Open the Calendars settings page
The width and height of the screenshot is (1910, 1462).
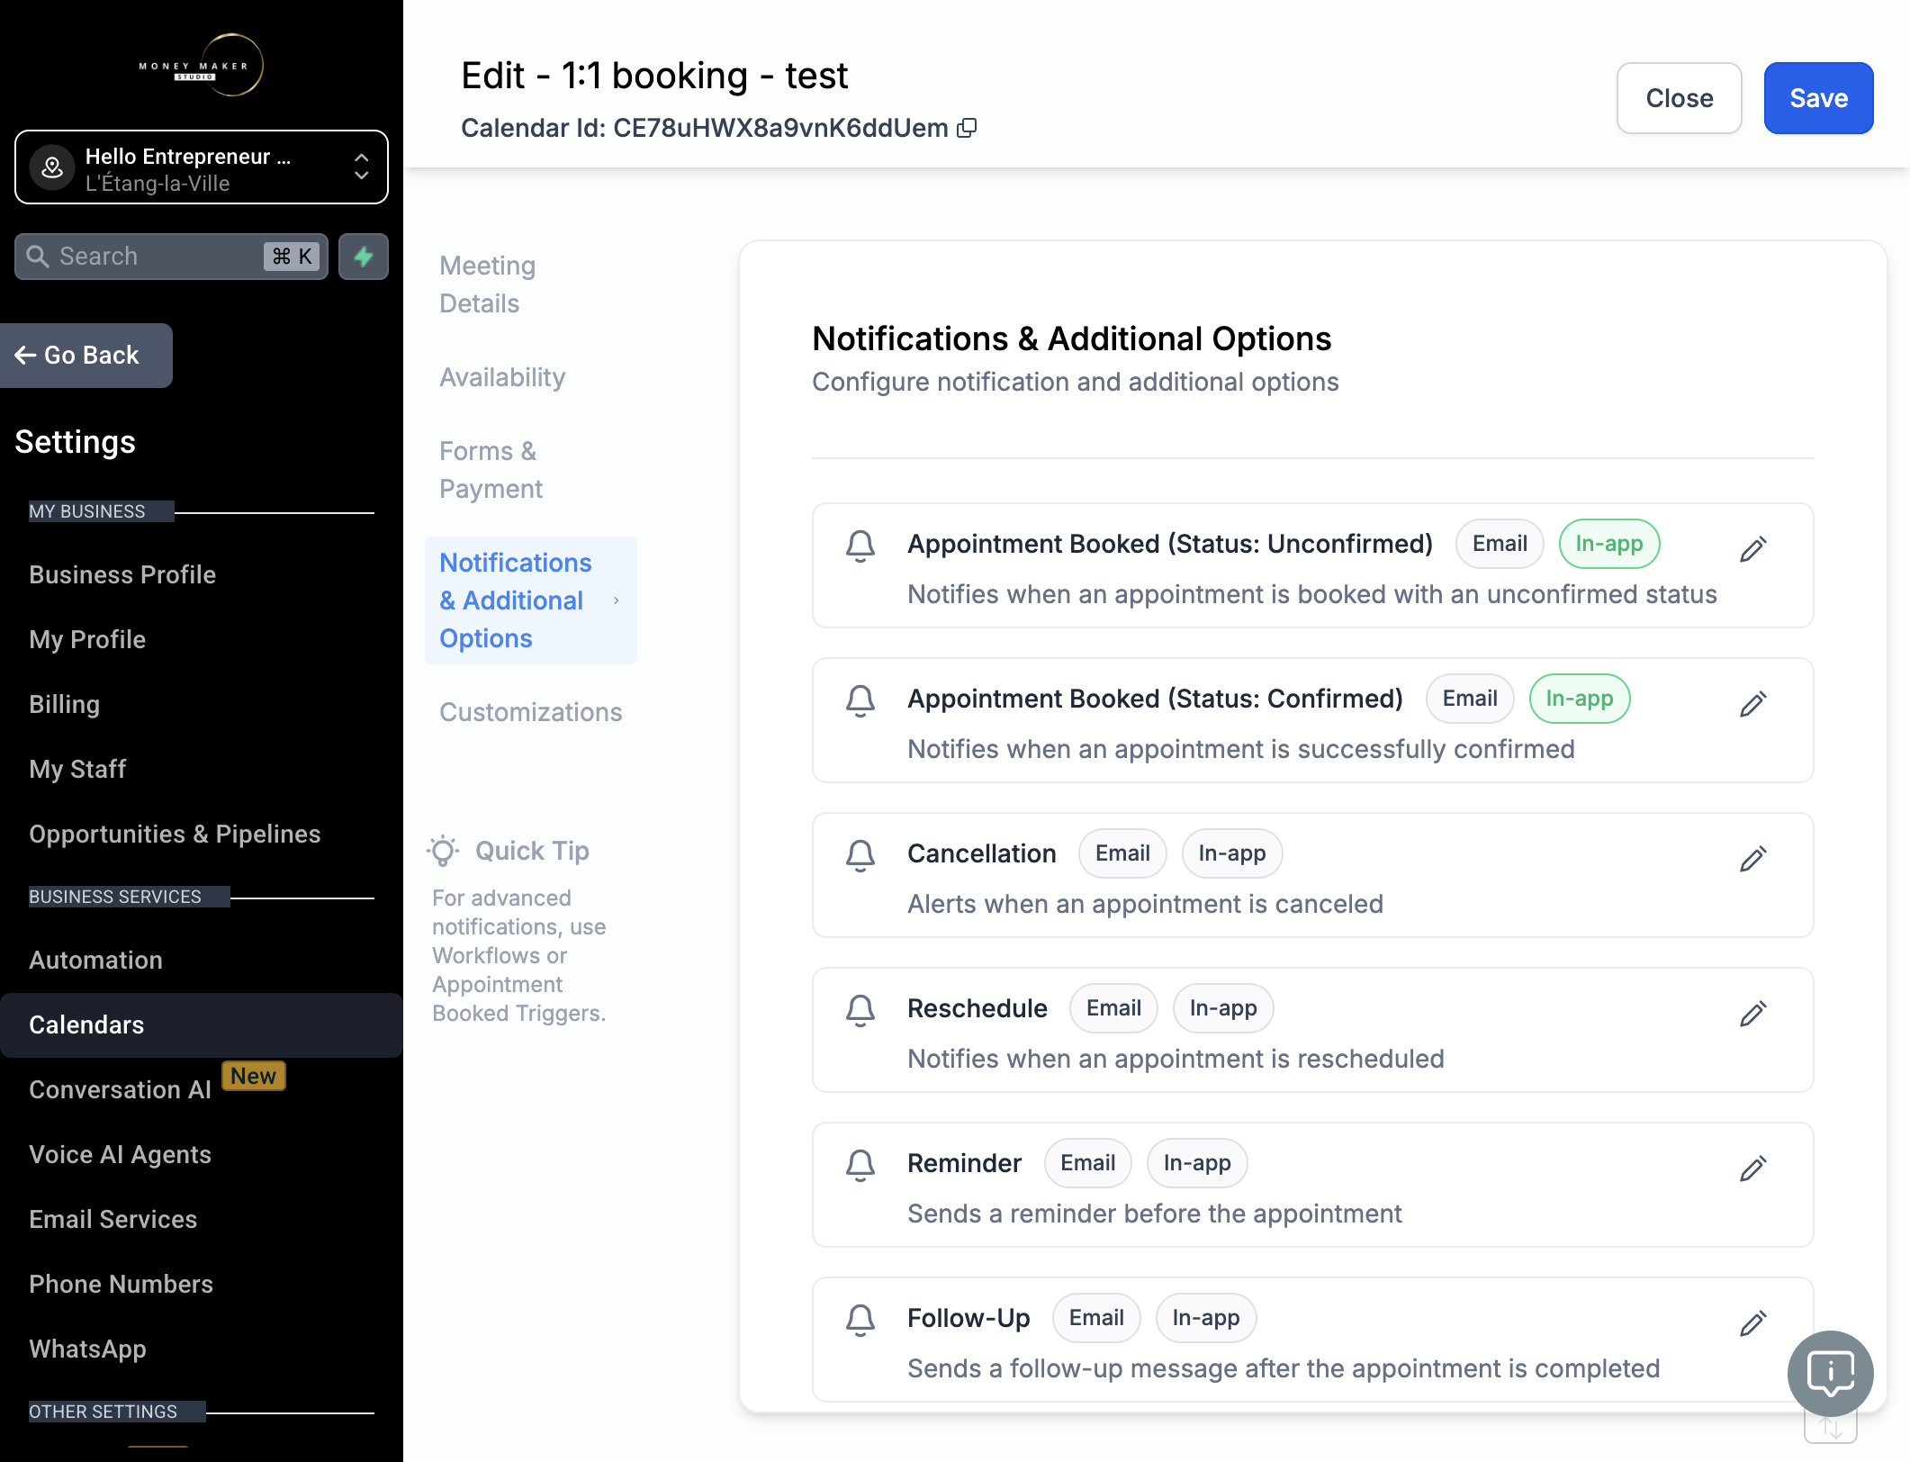coord(202,1024)
